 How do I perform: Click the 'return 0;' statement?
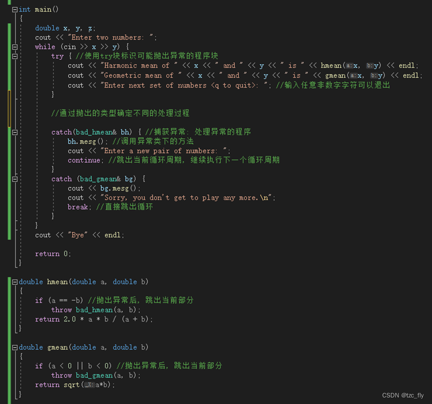click(x=53, y=254)
